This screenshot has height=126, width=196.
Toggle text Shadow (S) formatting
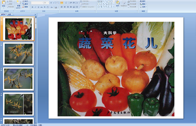click(45, 7)
